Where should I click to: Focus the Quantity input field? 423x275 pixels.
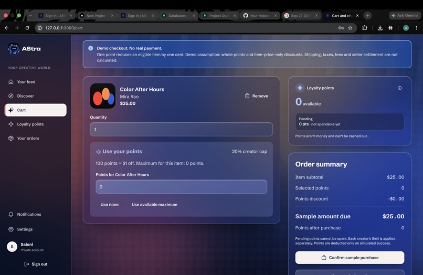181,129
